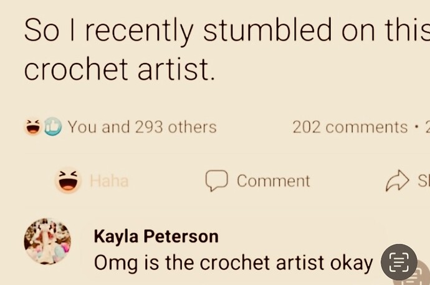Tap the thumbs-up like reaction icon
This screenshot has width=430, height=285.
click(x=53, y=127)
